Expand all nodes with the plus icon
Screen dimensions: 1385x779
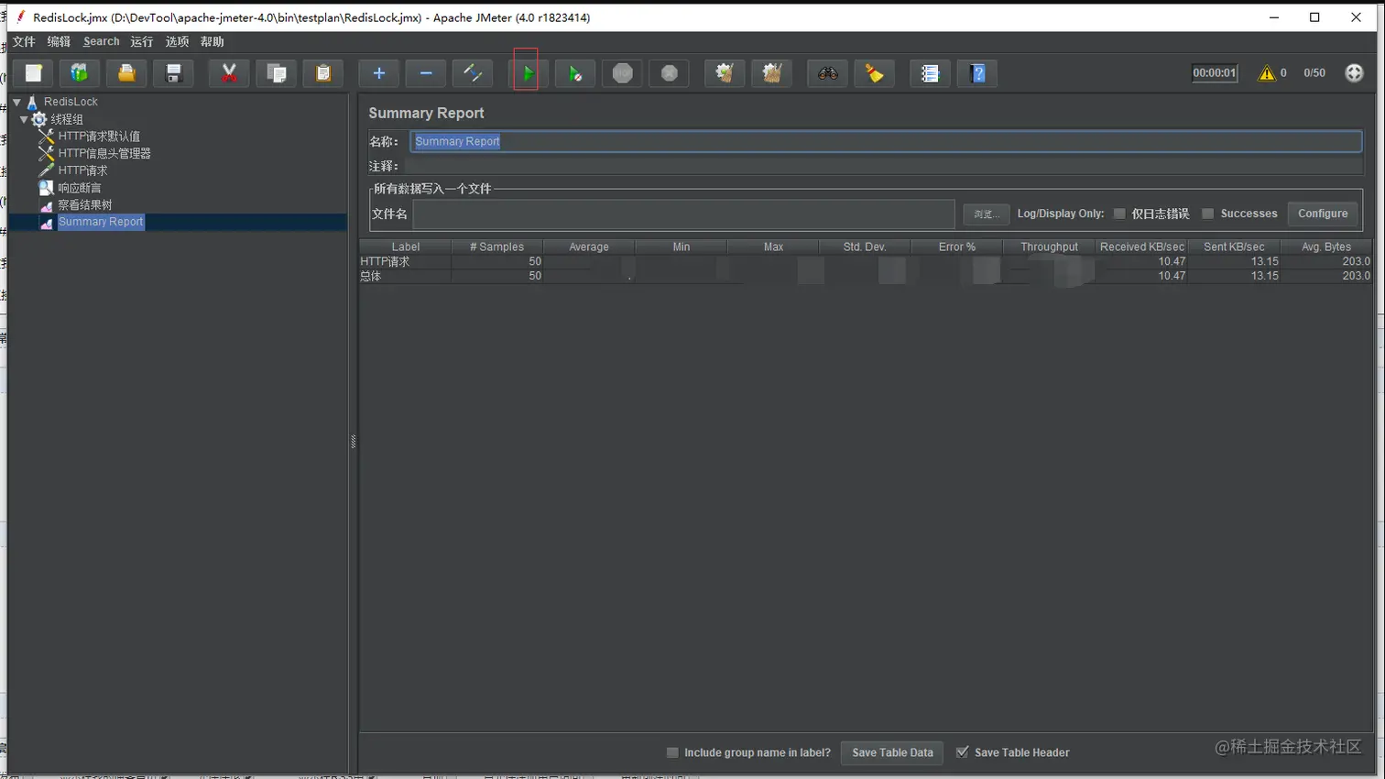379,73
